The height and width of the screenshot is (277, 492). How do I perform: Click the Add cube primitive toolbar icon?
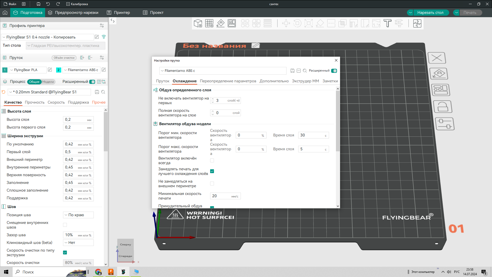(x=198, y=23)
